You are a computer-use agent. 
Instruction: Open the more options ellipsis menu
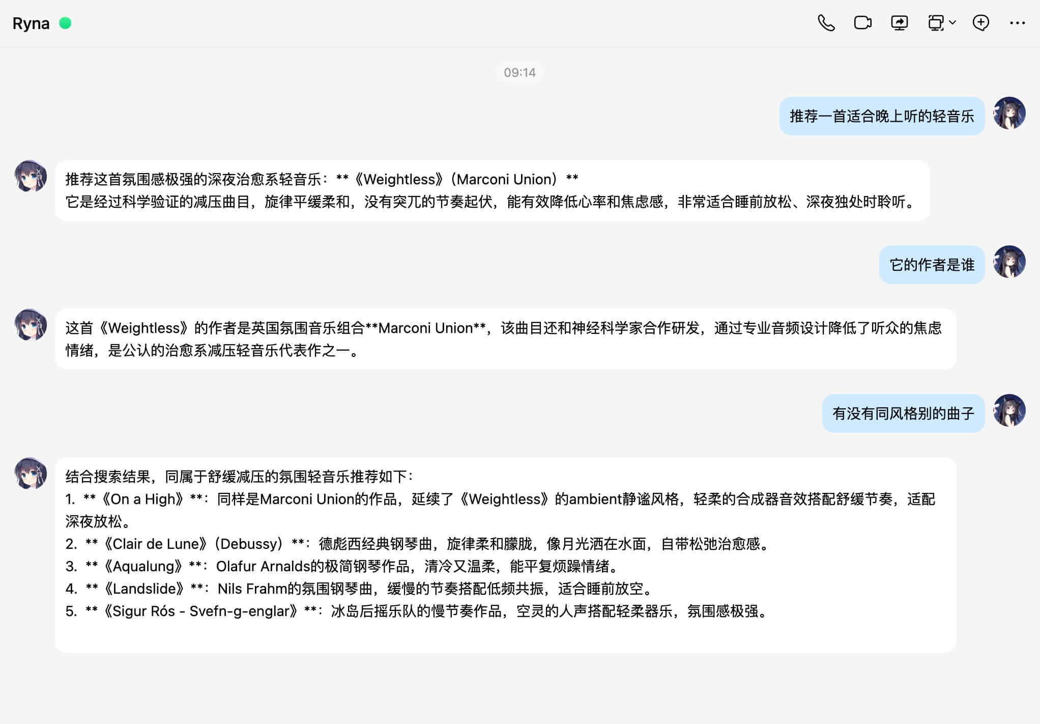pos(1017,23)
